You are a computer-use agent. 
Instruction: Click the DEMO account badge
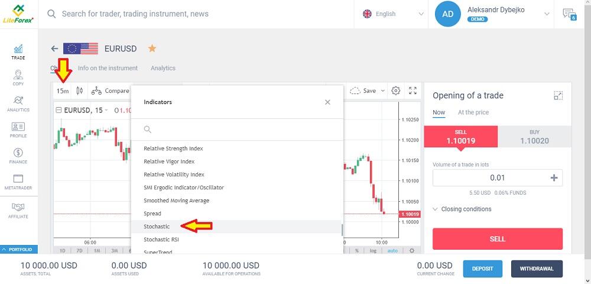pos(477,20)
